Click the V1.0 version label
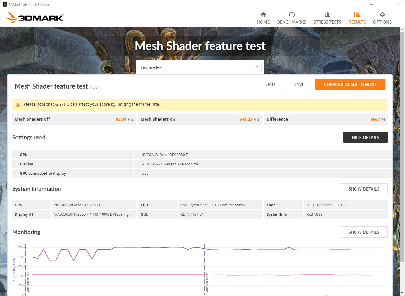Image resolution: width=405 pixels, height=296 pixels. pyautogui.click(x=94, y=87)
